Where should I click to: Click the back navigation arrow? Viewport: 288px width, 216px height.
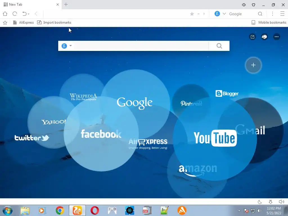tap(36, 14)
